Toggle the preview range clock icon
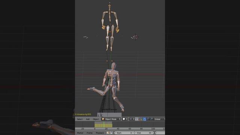The width and height of the screenshot is (240, 135). (x=108, y=133)
